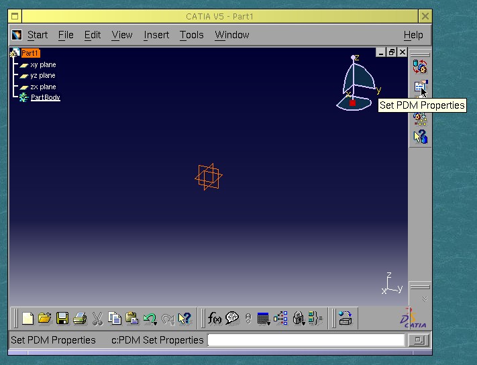The width and height of the screenshot is (477, 365).
Task: Select Part1 root node in tree
Action: click(30, 53)
